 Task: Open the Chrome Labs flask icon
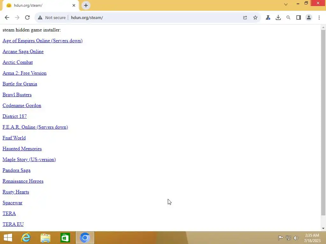268,18
